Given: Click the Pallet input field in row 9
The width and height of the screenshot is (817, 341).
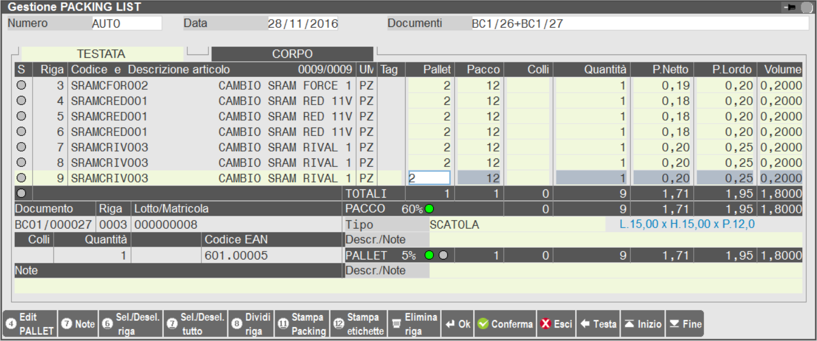Looking at the screenshot, I should pyautogui.click(x=429, y=178).
